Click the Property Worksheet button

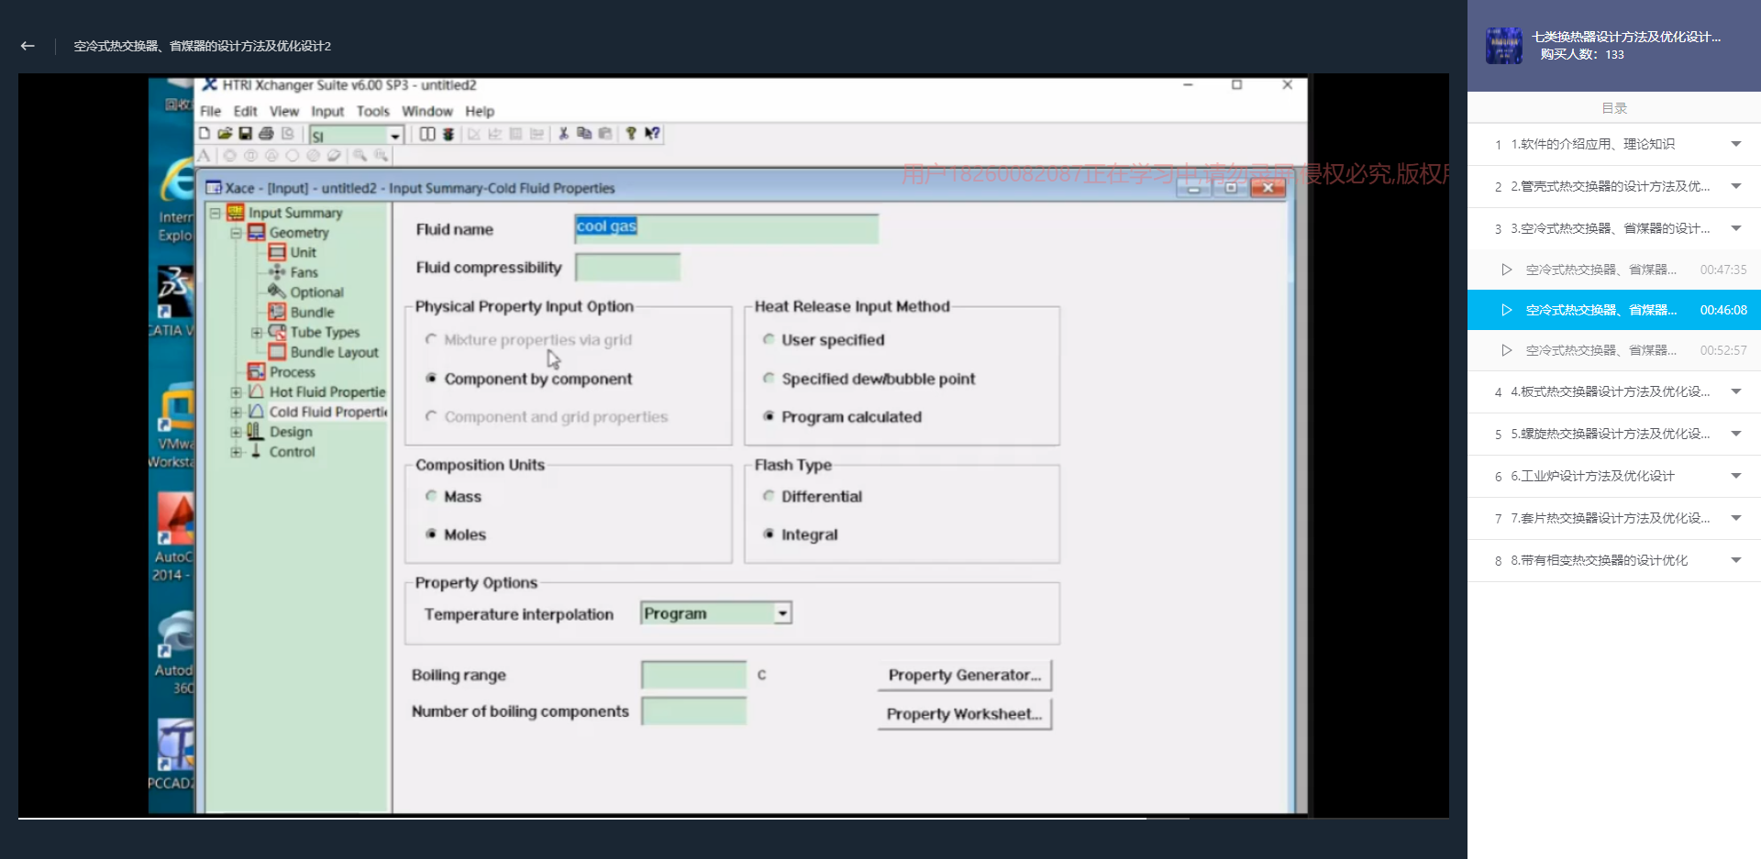coord(964,714)
